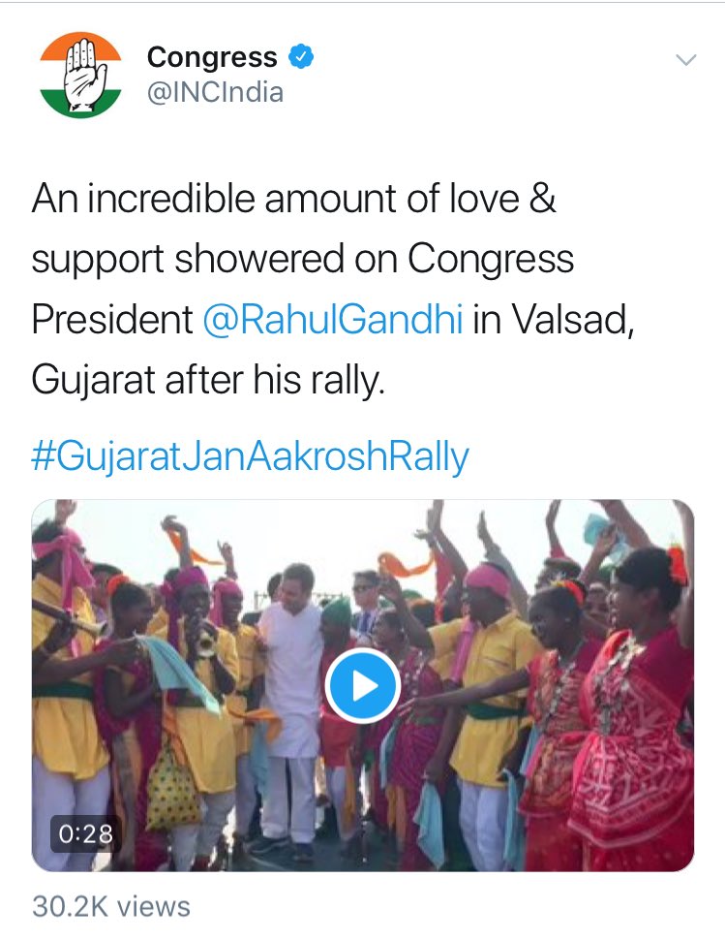Play the video with the blue play button
725x940 pixels.
tap(363, 687)
